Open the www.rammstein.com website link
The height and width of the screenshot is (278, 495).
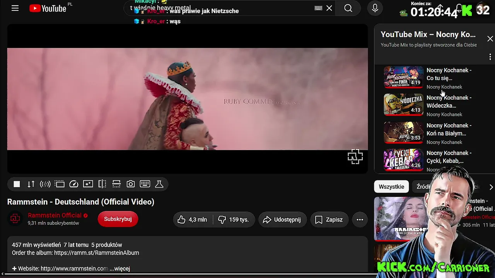[74, 268]
